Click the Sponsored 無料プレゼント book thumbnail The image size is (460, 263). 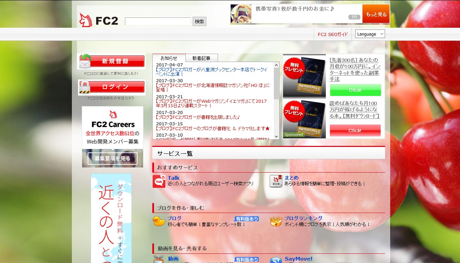tap(304, 118)
